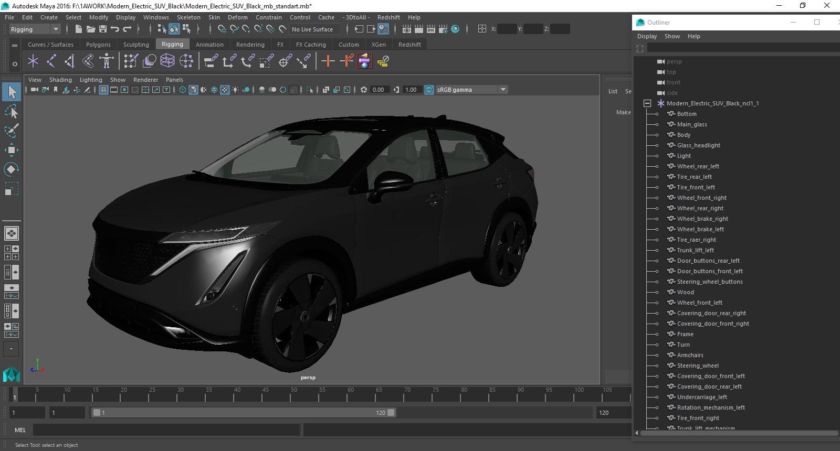This screenshot has height=451, width=840.
Task: Toggle textured display in viewport
Action: coord(225,90)
